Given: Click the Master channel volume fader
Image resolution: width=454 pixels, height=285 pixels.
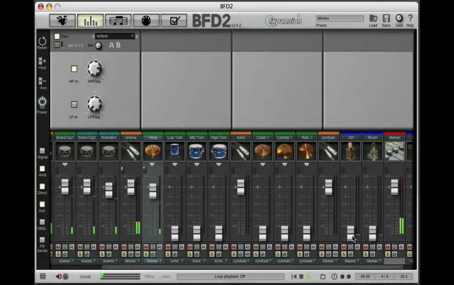Looking at the screenshot, I should click(394, 186).
